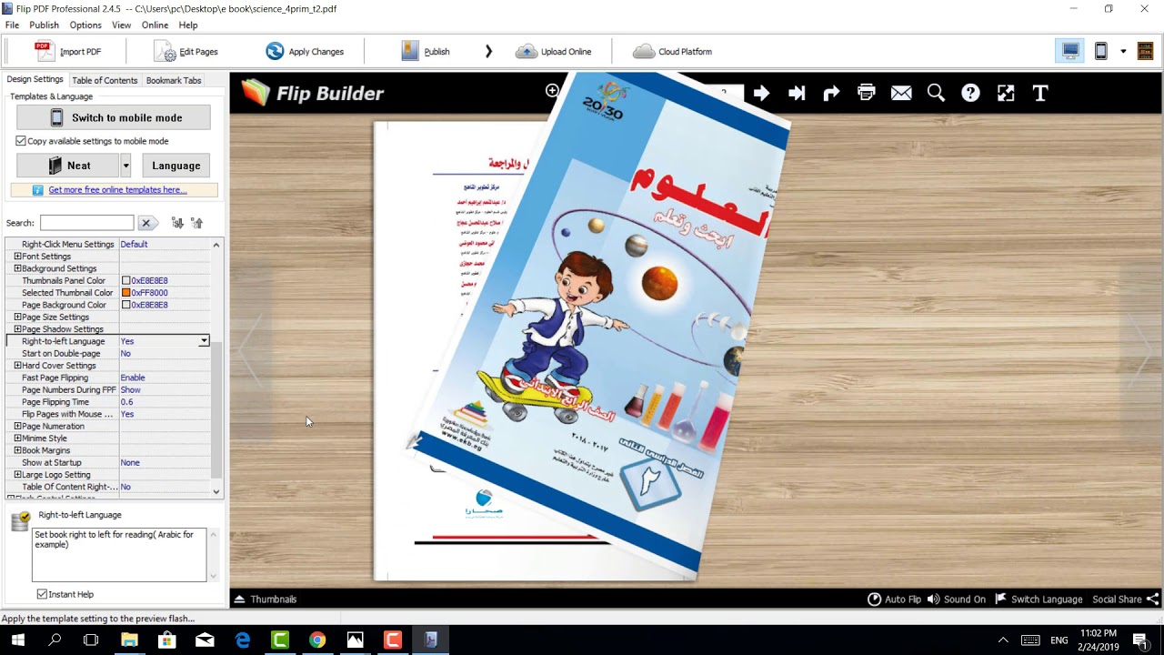Open the Help menu
1164x655 pixels.
pos(188,25)
